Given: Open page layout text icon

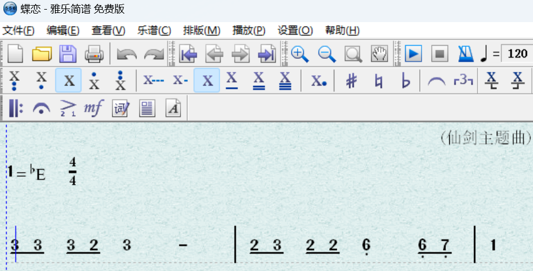Looking at the screenshot, I should [147, 108].
